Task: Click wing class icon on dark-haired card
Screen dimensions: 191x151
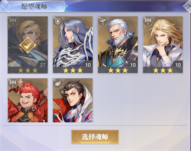Action: click(x=58, y=83)
